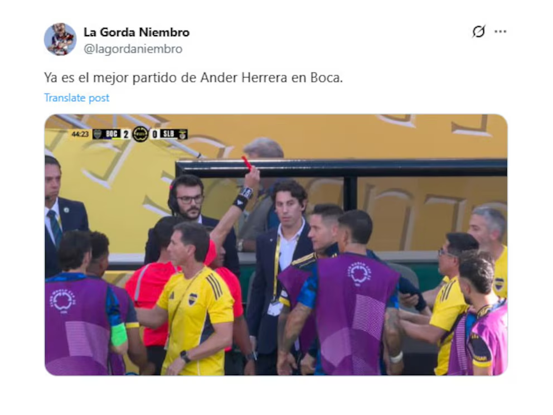Click the SLB team label in scoreboard
The height and width of the screenshot is (415, 553).
[168, 134]
